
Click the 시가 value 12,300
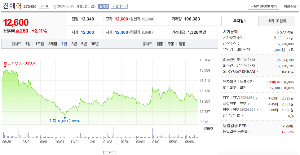pyautogui.click(x=87, y=32)
